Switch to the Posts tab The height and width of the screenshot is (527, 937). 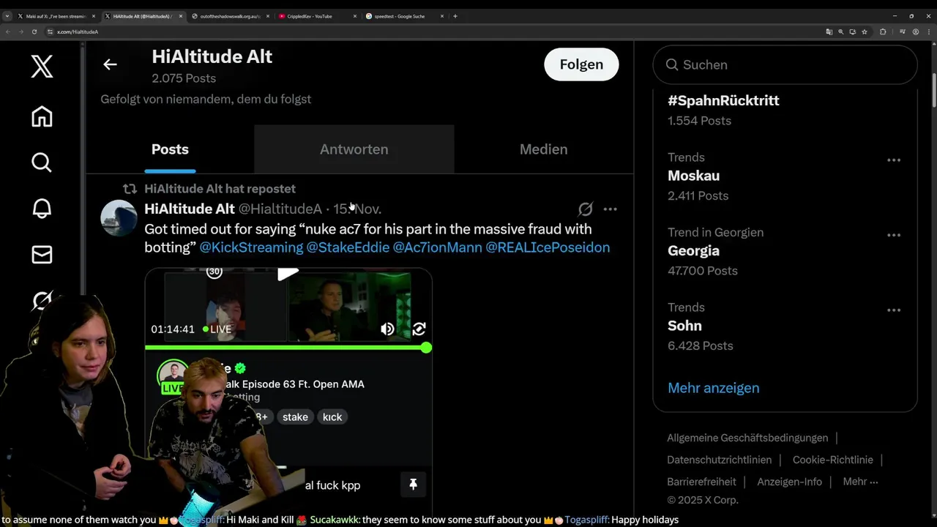click(170, 149)
